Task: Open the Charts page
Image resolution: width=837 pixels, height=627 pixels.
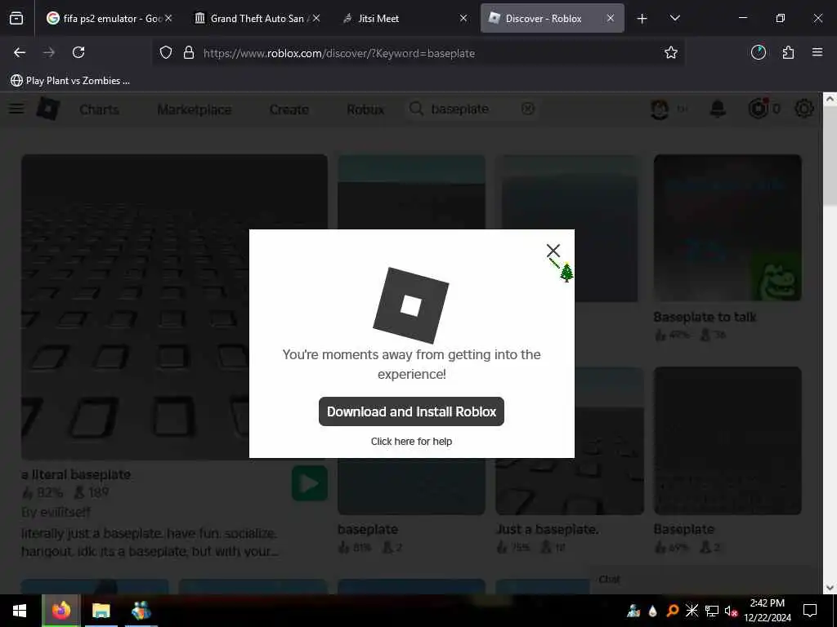Action: pyautogui.click(x=99, y=109)
